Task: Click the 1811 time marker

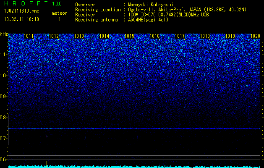Action: click(29, 36)
